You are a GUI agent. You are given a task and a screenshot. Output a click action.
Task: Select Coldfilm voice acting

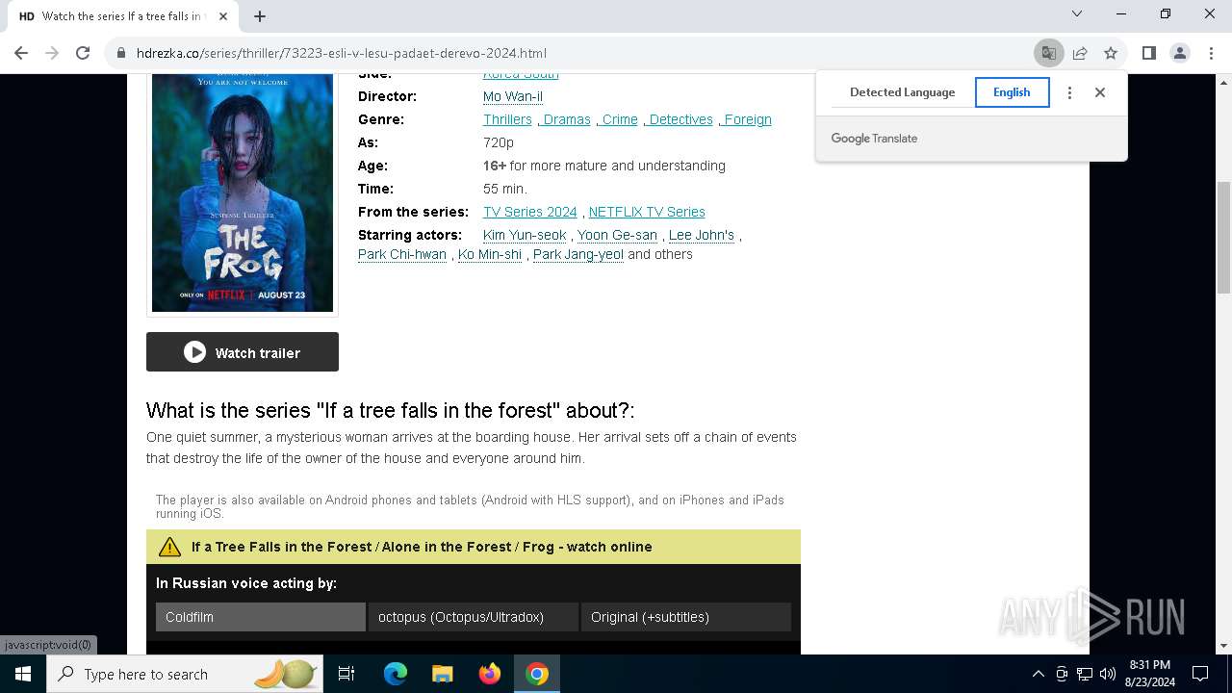(260, 617)
